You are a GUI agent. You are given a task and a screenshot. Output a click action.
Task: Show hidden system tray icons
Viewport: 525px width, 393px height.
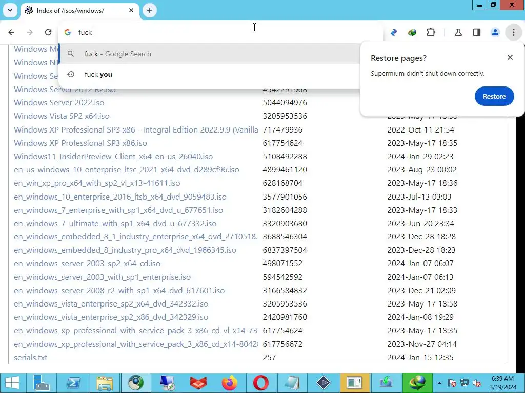click(x=439, y=383)
